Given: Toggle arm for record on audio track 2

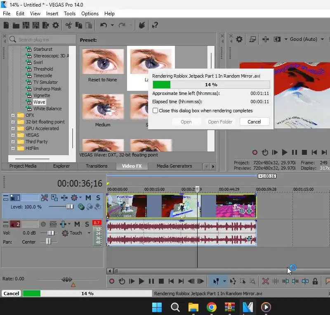Looking at the screenshot, I should tap(43, 224).
